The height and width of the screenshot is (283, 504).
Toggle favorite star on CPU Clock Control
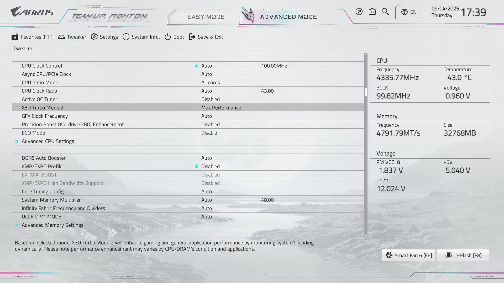(x=196, y=66)
